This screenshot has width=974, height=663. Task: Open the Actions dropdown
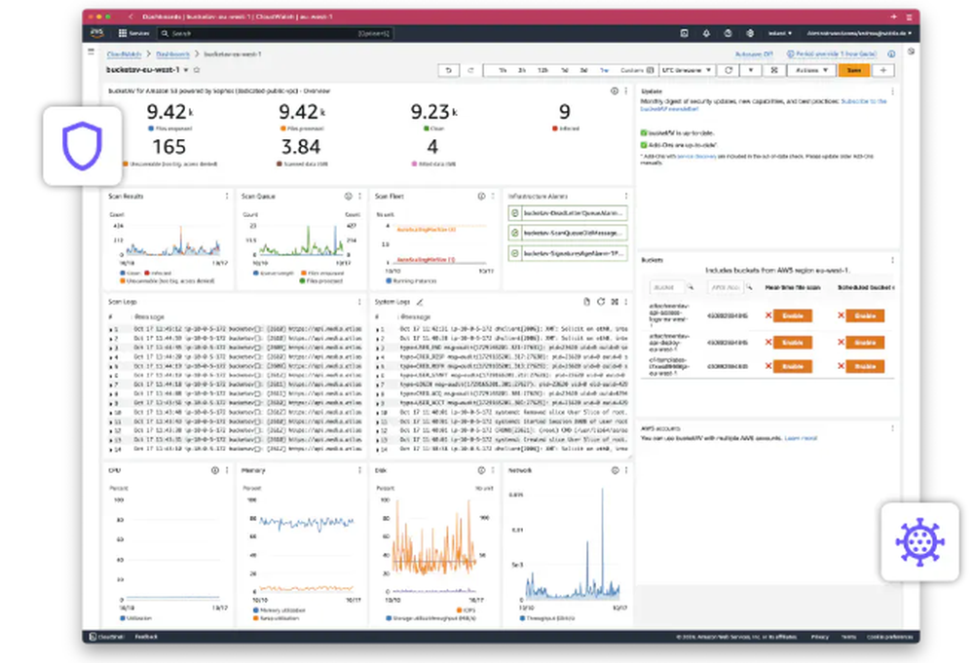811,70
